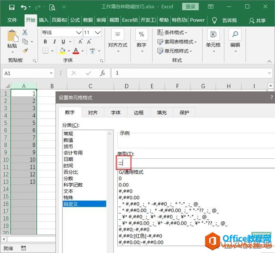Open Print Preview from quick access toolbar
This screenshot has width=275, height=253.
(52, 7)
